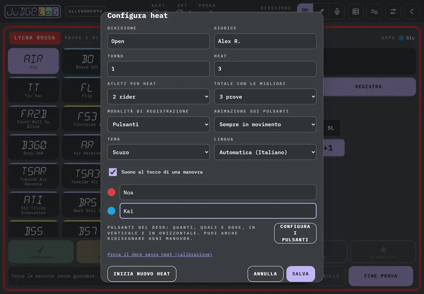Tap the AR Air Reverse tile
The width and height of the screenshot is (424, 294).
click(82, 147)
